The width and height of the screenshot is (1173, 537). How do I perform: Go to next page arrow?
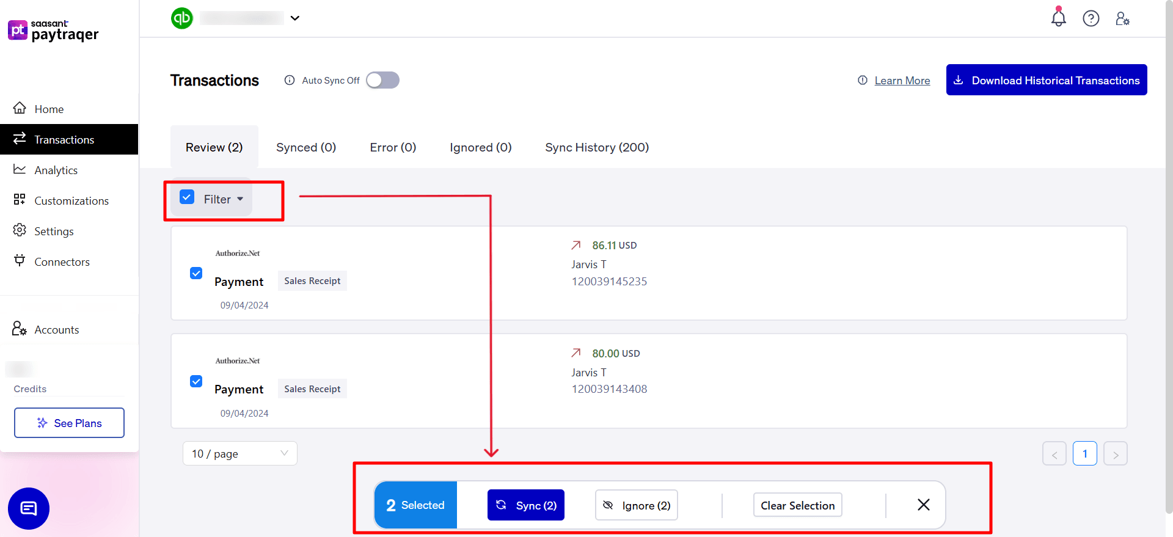pyautogui.click(x=1116, y=454)
